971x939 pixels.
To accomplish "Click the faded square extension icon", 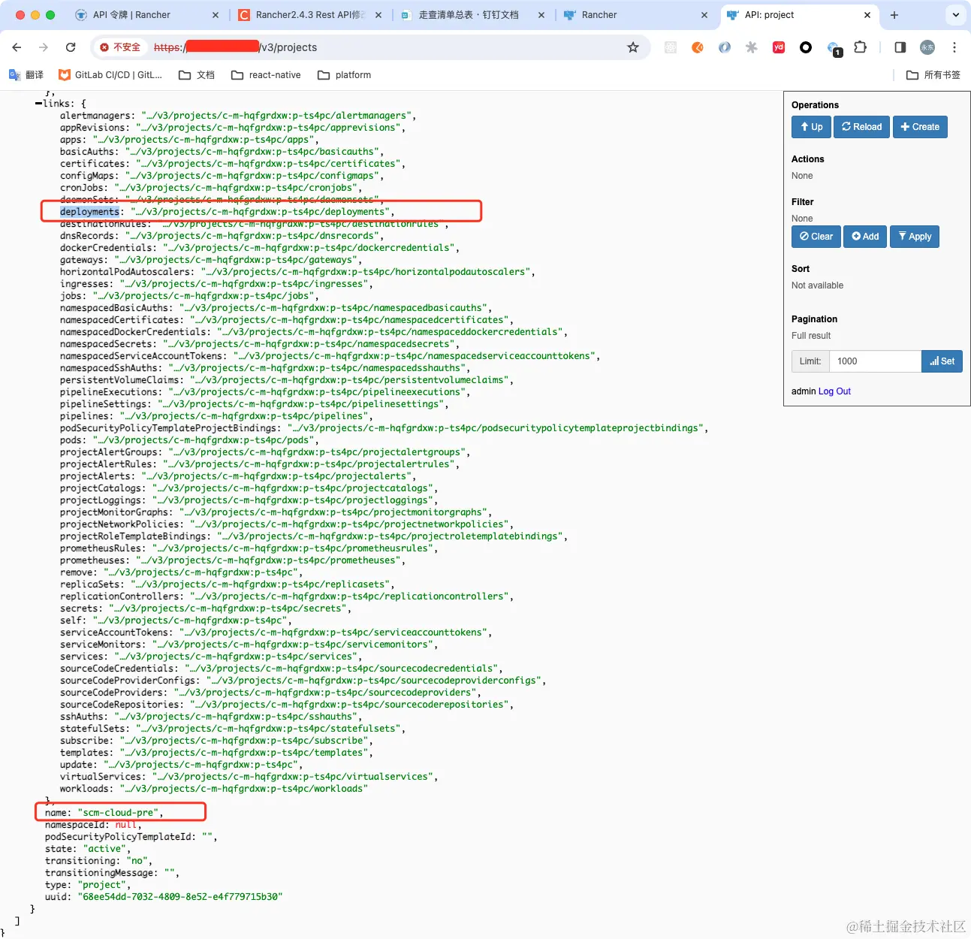I will click(x=671, y=47).
